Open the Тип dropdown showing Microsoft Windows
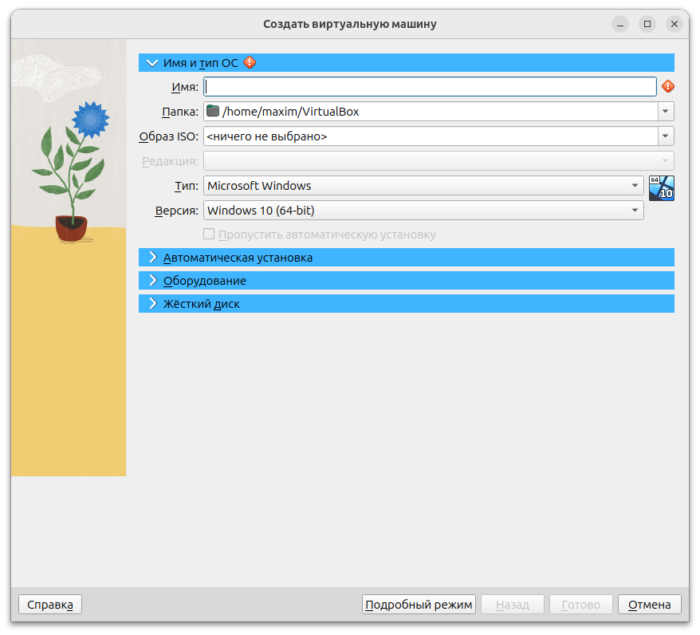 tap(423, 185)
